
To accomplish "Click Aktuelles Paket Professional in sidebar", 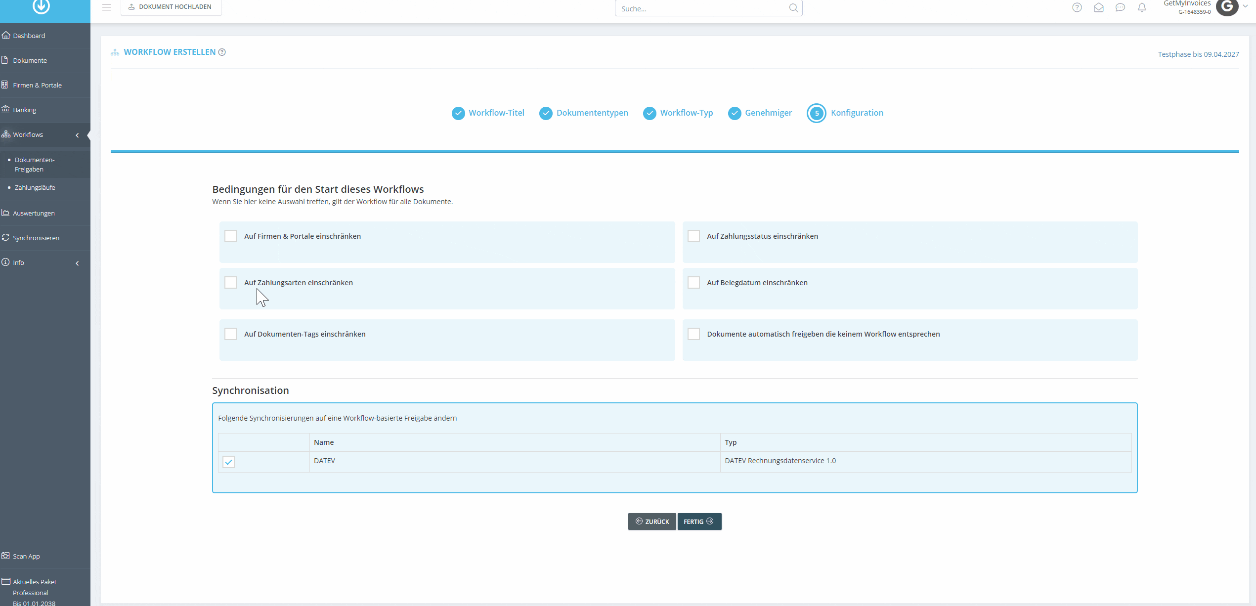I will (x=45, y=588).
